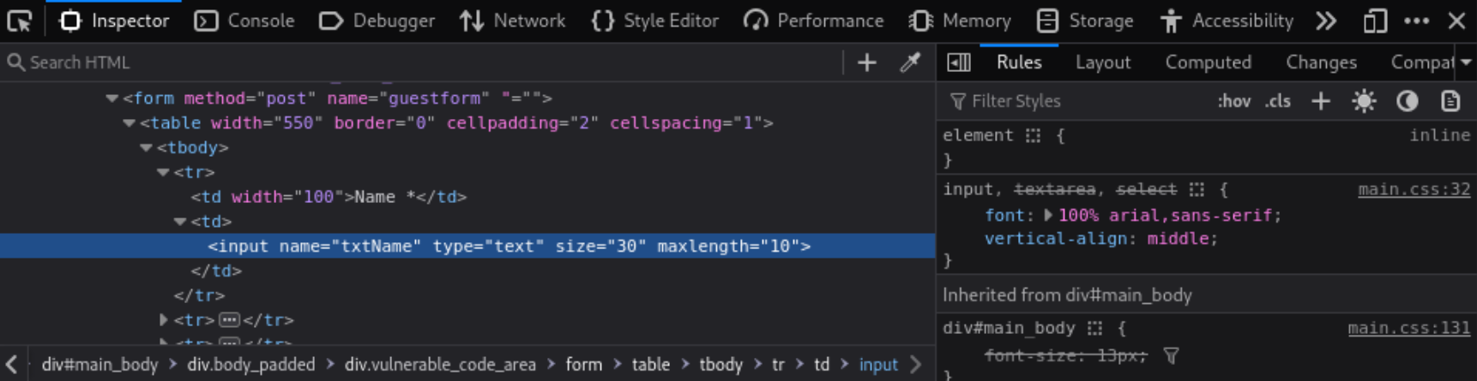Collapse the form guestform node

(112, 98)
